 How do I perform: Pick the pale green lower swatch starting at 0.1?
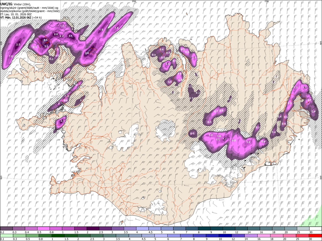click(6, 235)
